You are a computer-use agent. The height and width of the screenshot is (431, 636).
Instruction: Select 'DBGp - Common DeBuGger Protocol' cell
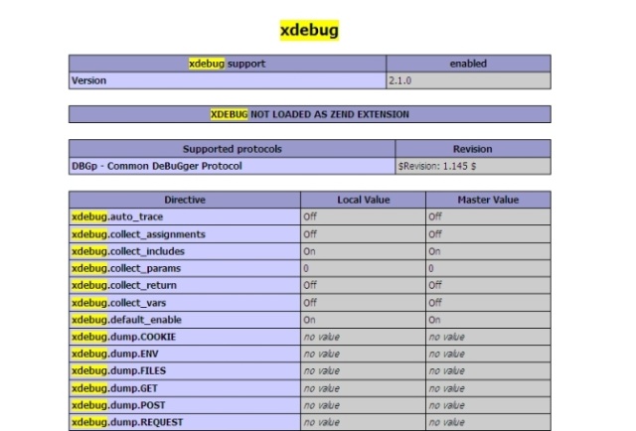tap(232, 166)
